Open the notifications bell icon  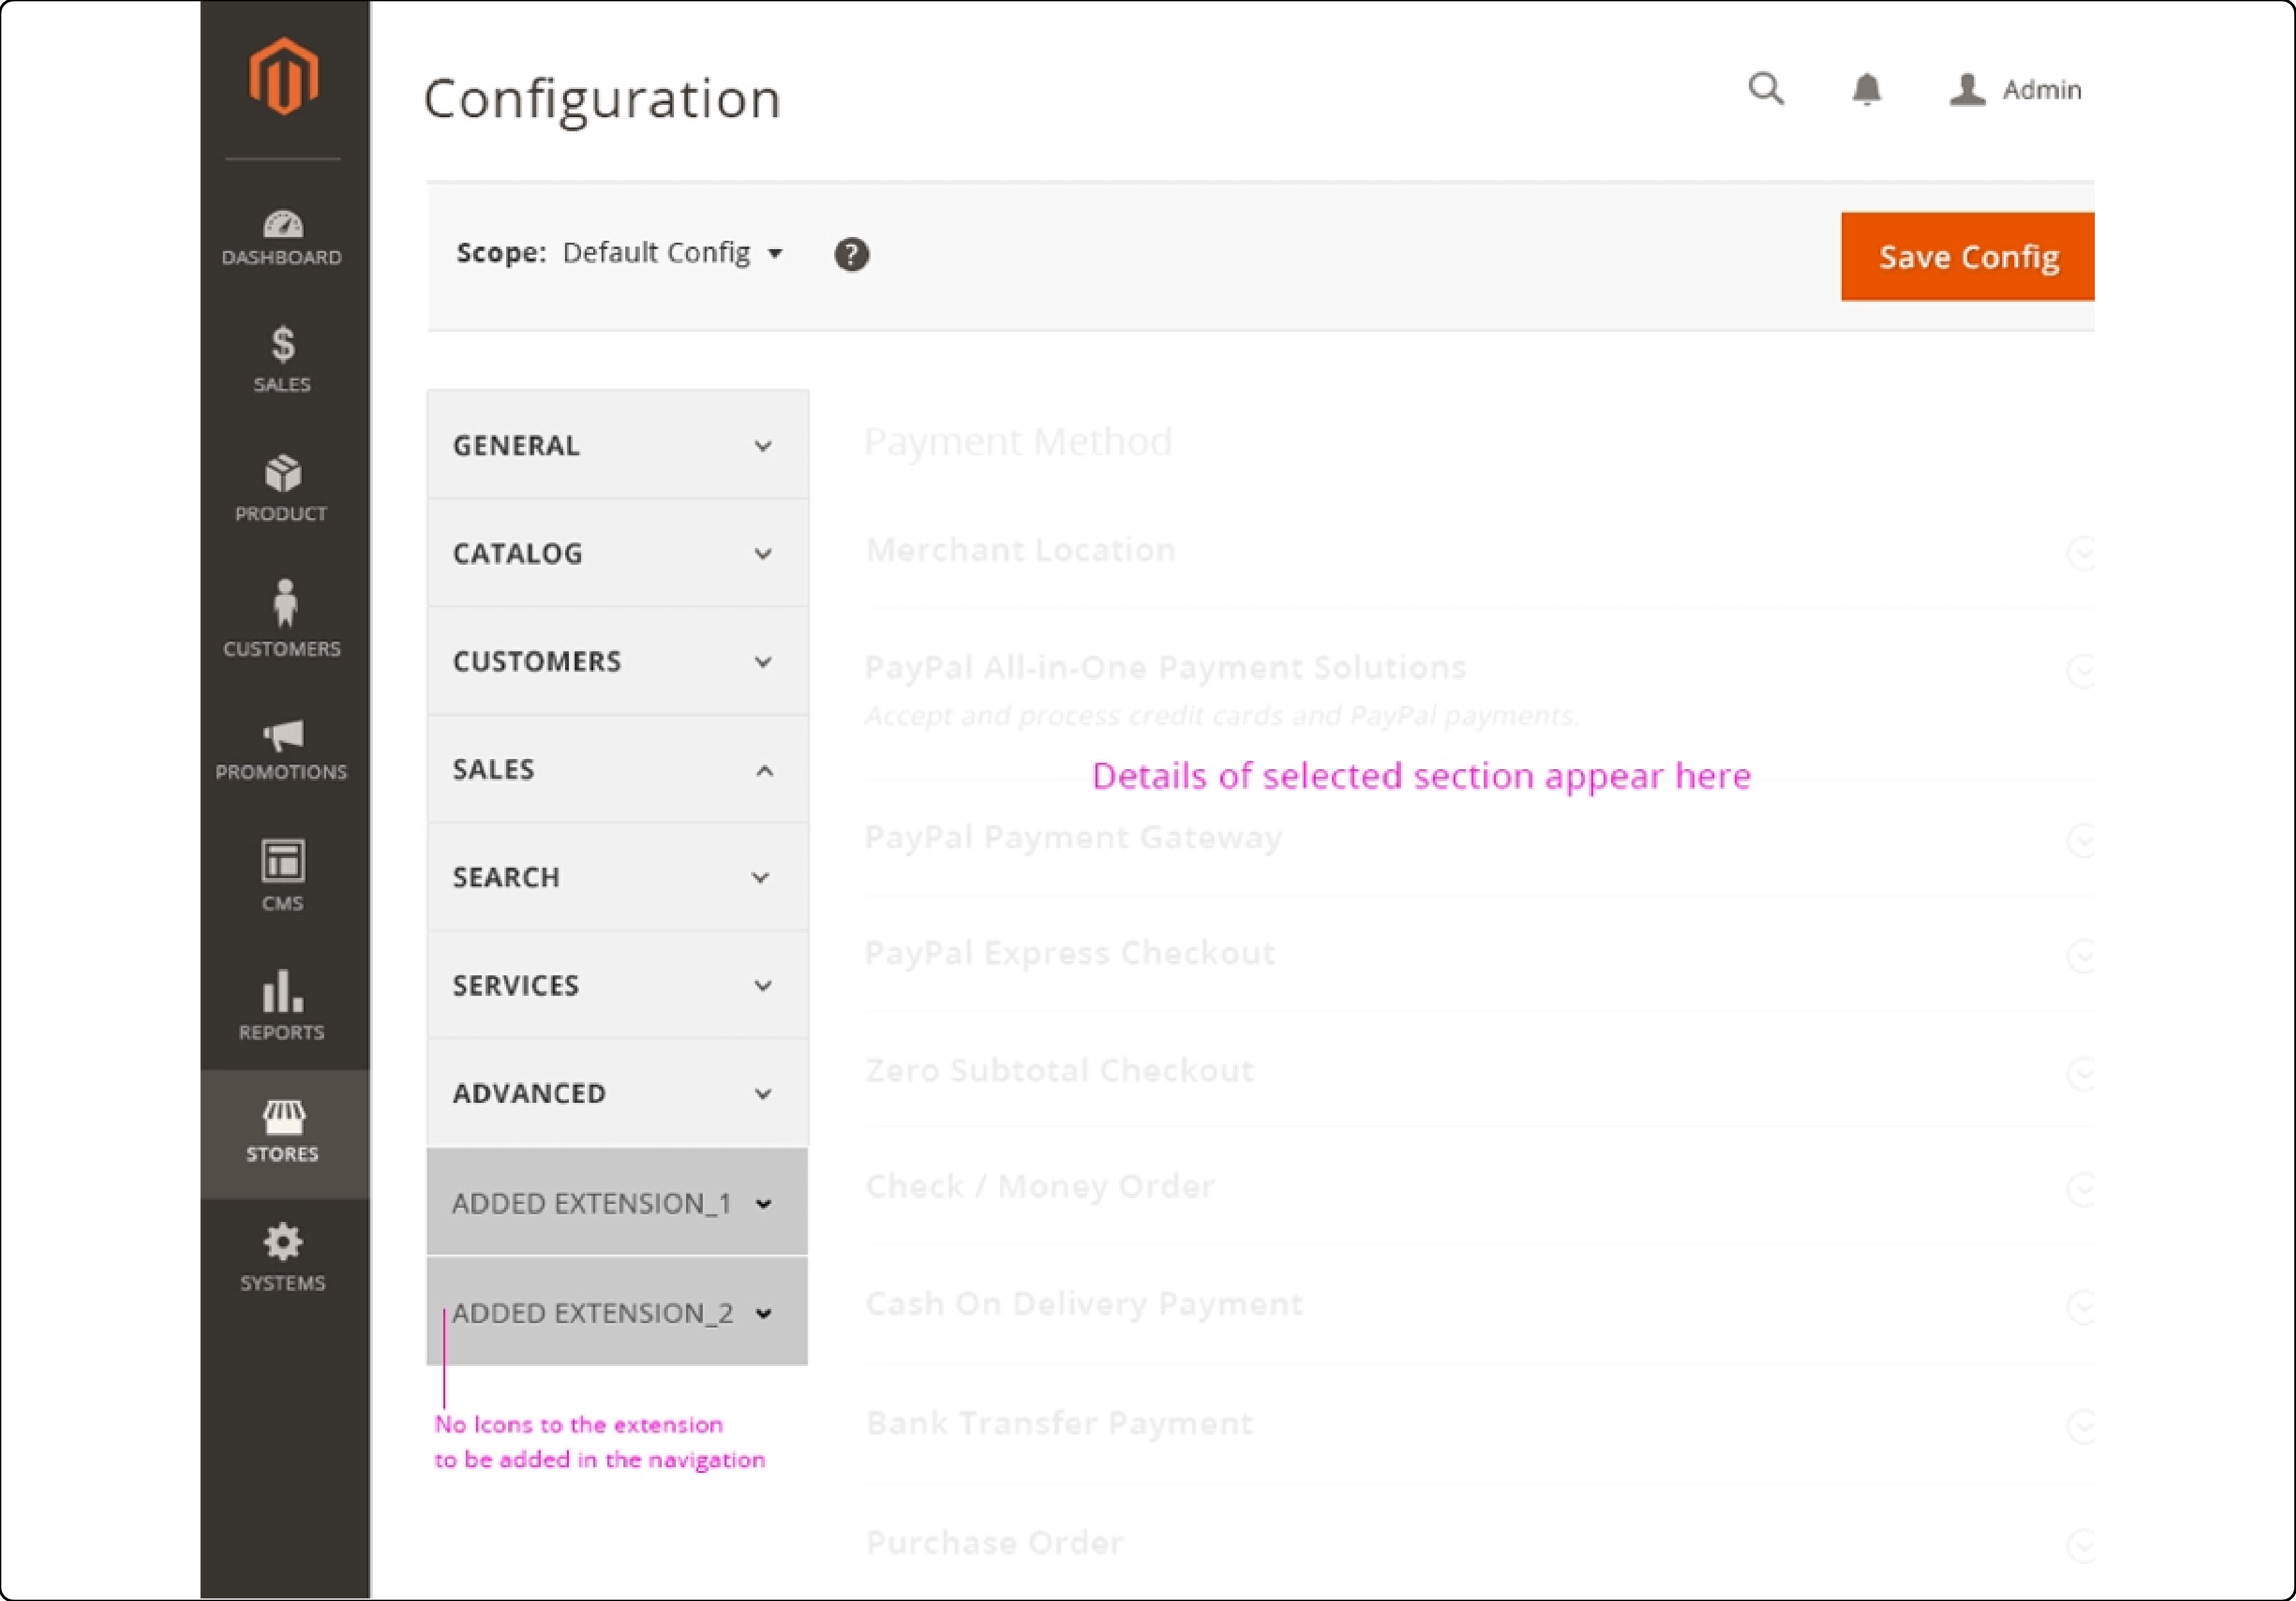(1866, 89)
